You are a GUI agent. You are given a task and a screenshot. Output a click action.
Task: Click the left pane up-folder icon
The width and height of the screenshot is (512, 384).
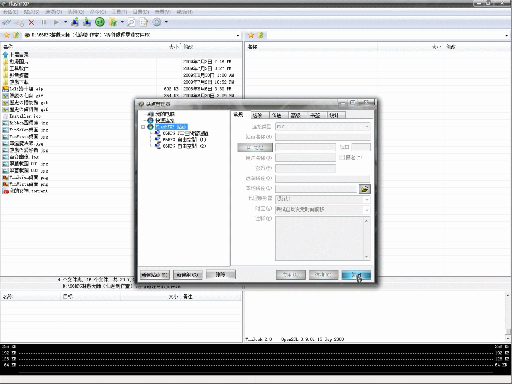coord(16,35)
